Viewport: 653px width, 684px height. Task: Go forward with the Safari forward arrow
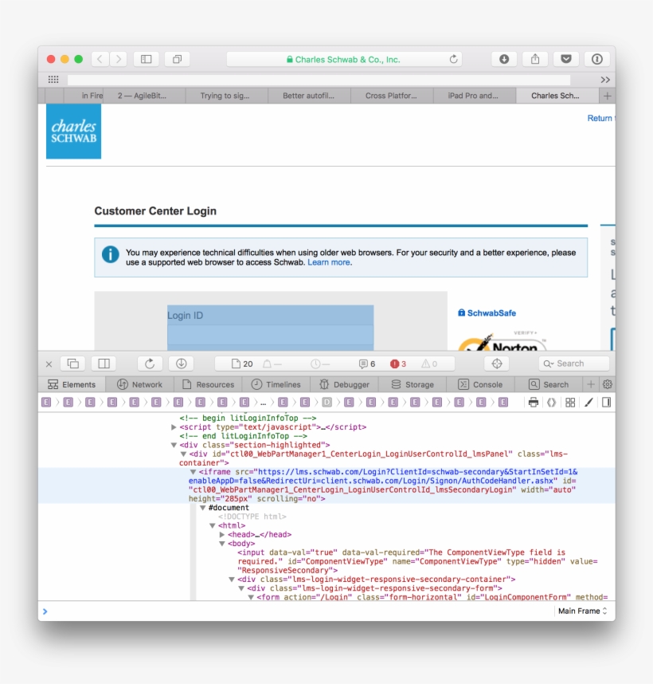click(118, 59)
